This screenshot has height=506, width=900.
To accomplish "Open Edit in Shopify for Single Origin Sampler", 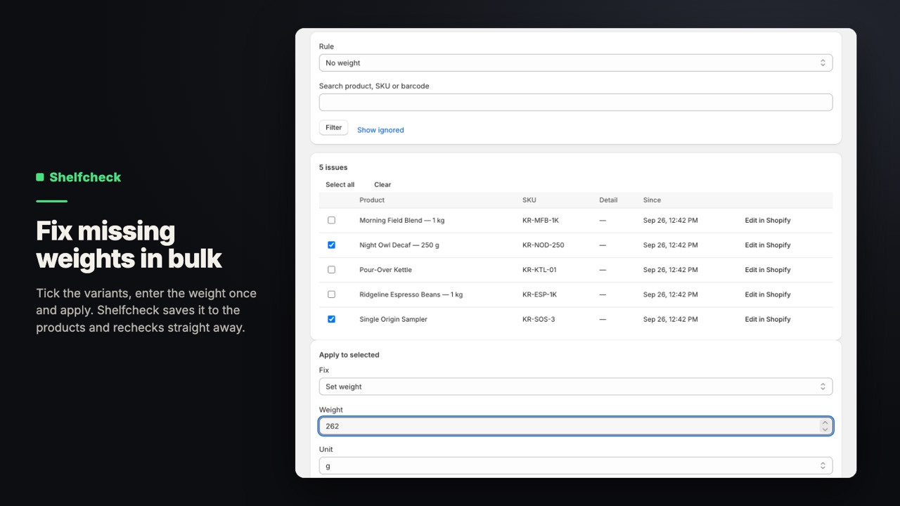I will [x=768, y=319].
